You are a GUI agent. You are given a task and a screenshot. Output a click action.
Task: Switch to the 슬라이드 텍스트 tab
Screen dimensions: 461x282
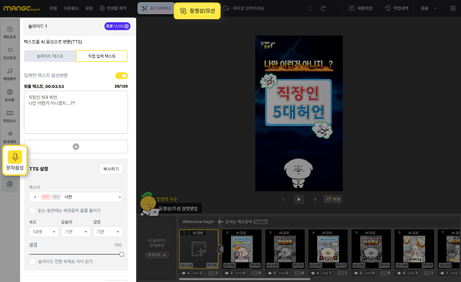pyautogui.click(x=50, y=56)
